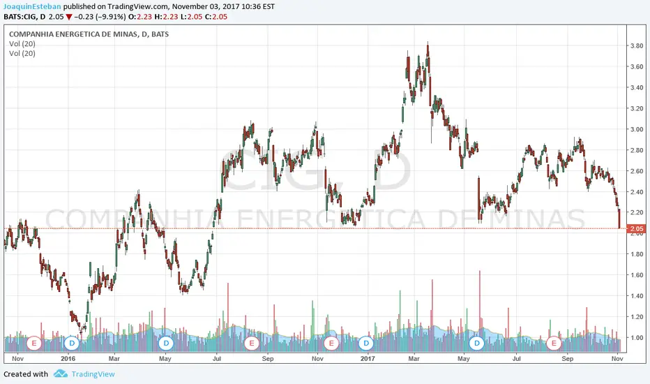This screenshot has height=384, width=650.
Task: Click the L:2.05 low value
Action: tap(191, 17)
